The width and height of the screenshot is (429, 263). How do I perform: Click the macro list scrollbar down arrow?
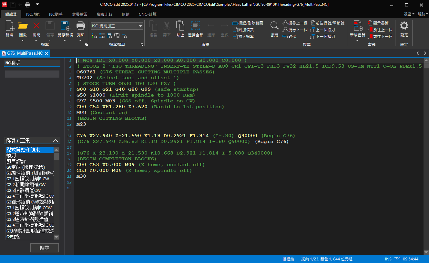pos(56,237)
